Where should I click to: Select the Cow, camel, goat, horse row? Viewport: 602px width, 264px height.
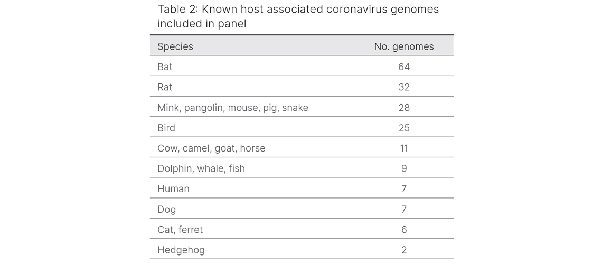point(211,148)
